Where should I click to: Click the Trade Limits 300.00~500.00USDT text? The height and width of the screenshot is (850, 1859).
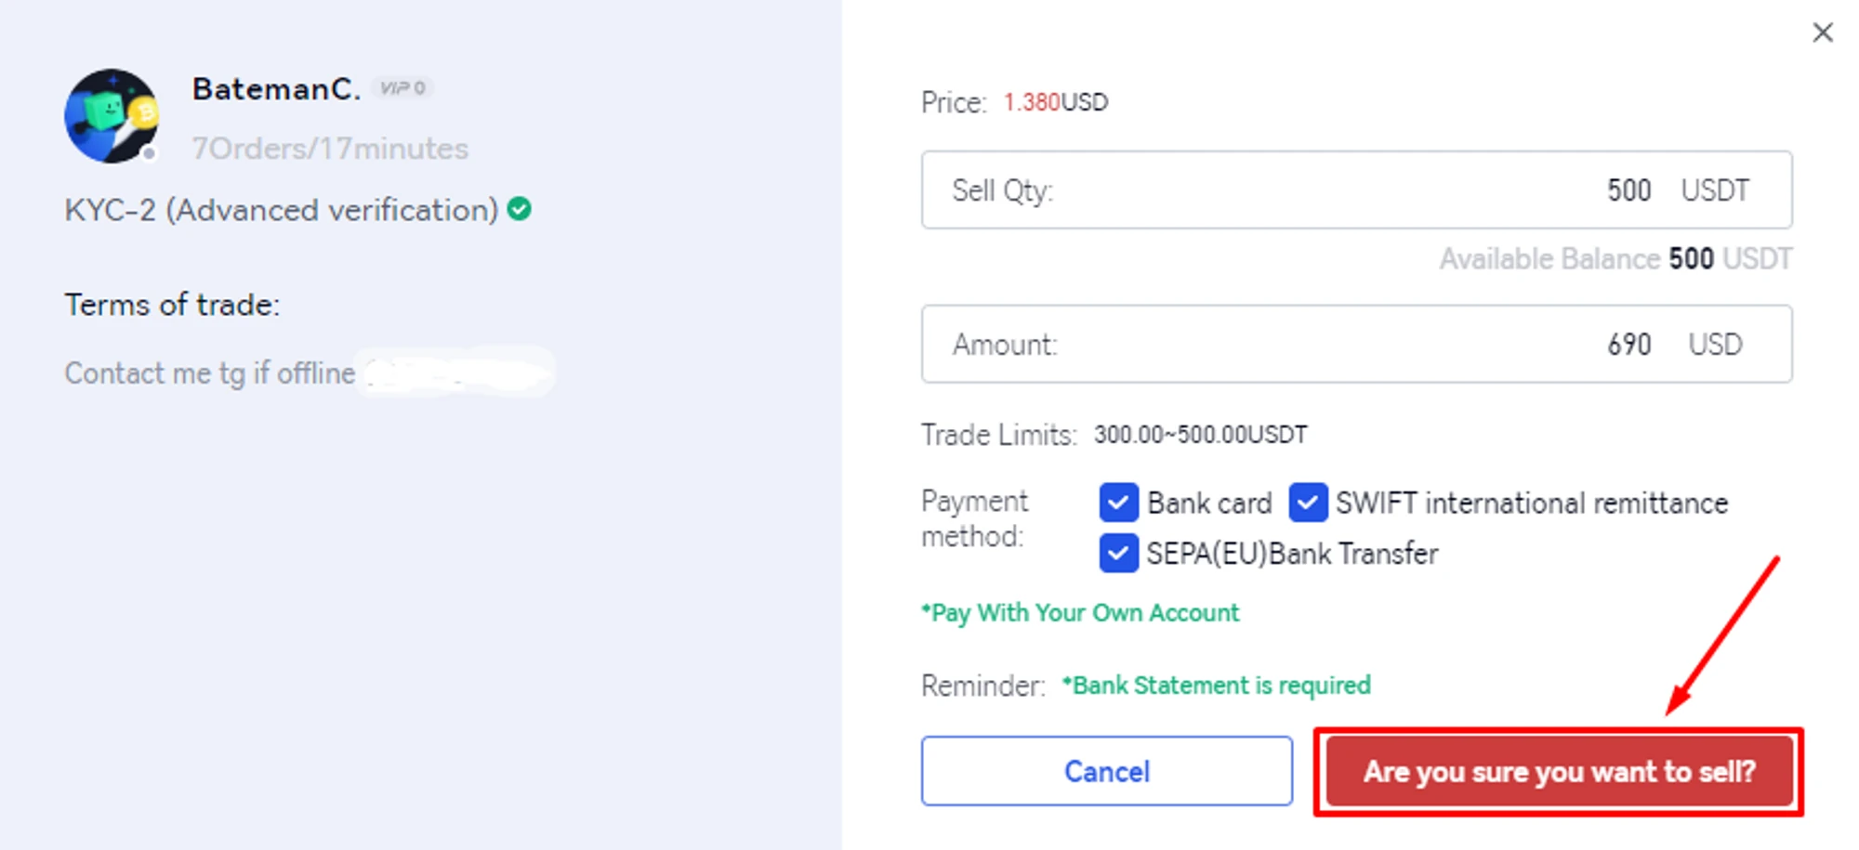coord(1200,435)
